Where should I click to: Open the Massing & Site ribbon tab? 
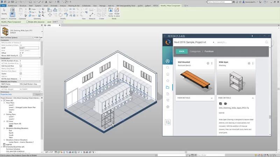(74, 6)
